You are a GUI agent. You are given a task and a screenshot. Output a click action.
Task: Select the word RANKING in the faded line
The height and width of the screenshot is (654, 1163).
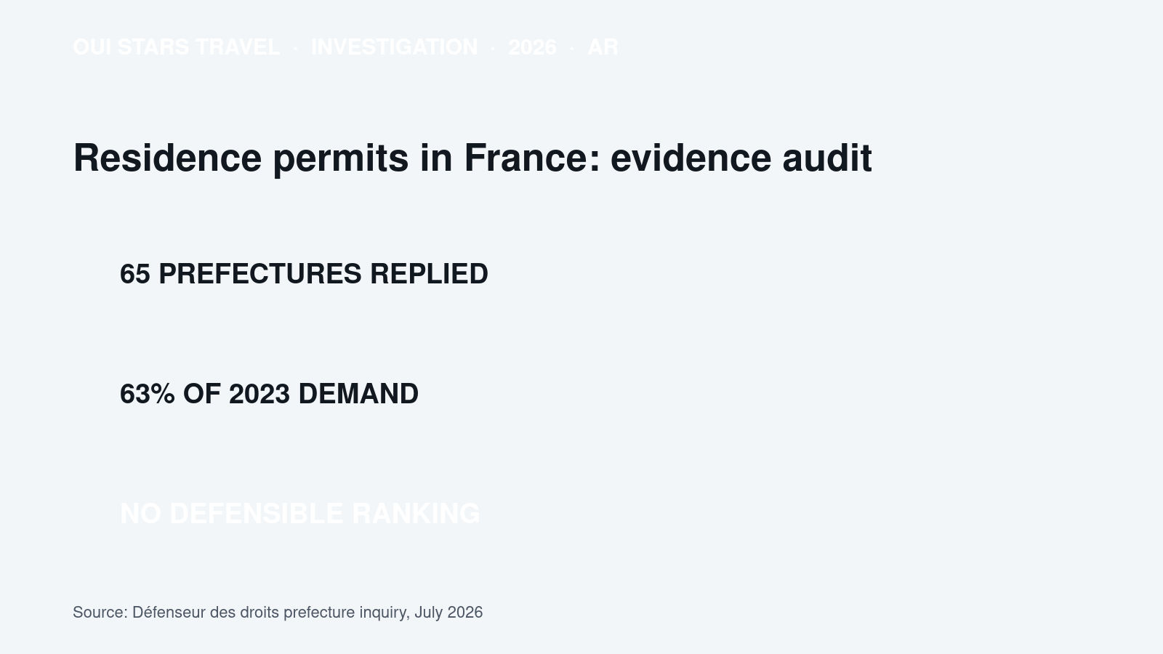tap(416, 514)
